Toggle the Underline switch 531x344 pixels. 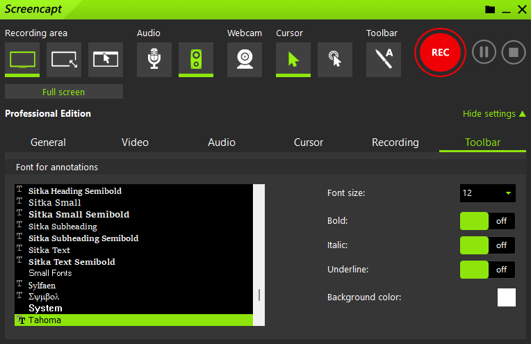pyautogui.click(x=488, y=270)
